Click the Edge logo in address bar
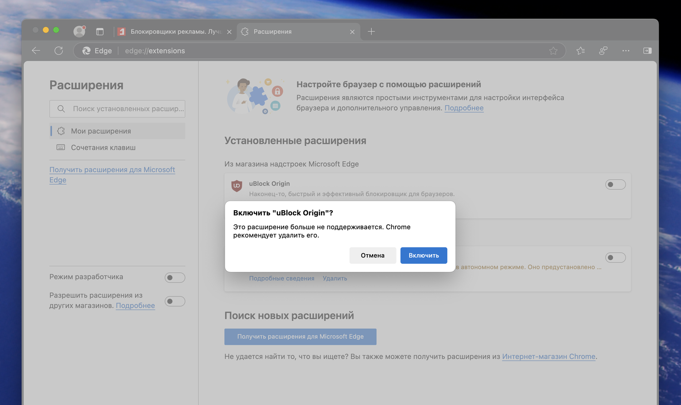This screenshot has height=405, width=681. [x=86, y=51]
